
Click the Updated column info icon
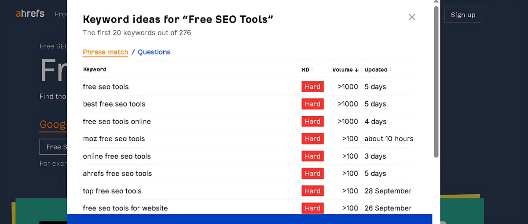click(390, 69)
